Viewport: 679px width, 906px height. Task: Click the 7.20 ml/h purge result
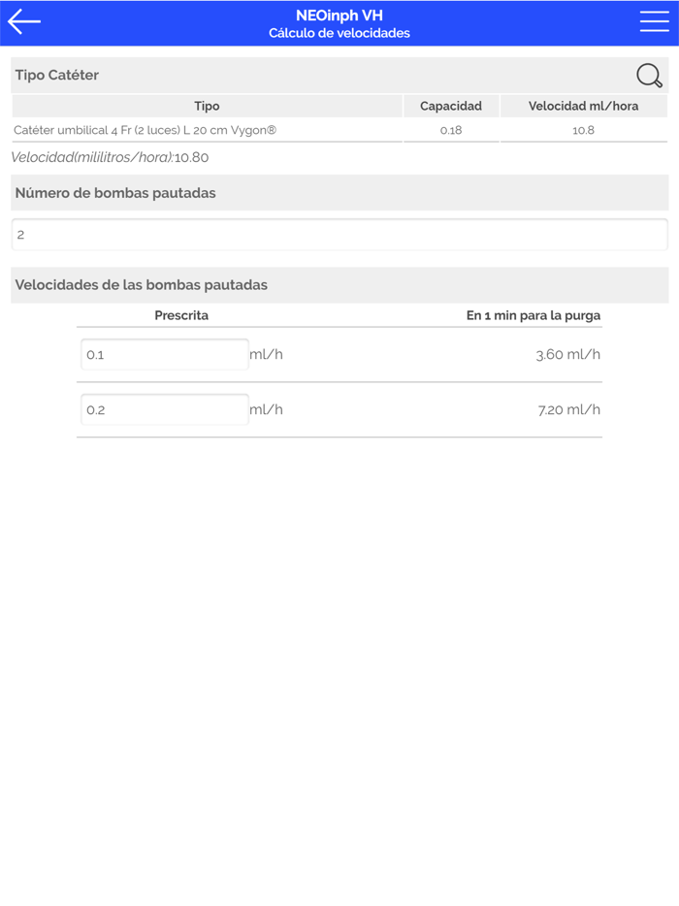point(568,410)
